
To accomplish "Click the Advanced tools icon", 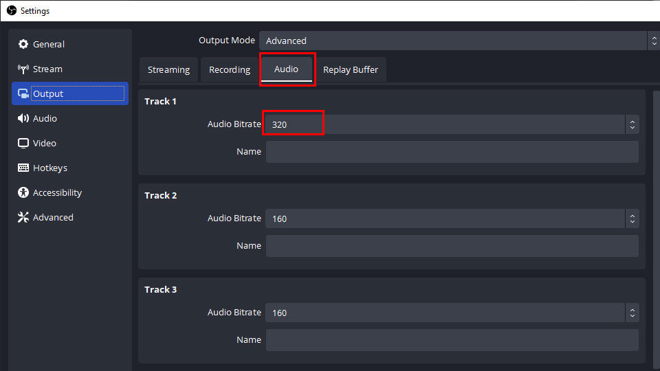I will 23,218.
